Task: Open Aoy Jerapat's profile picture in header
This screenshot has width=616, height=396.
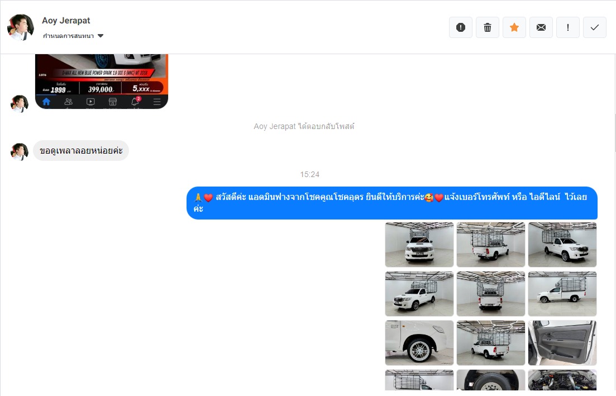Action: (21, 27)
